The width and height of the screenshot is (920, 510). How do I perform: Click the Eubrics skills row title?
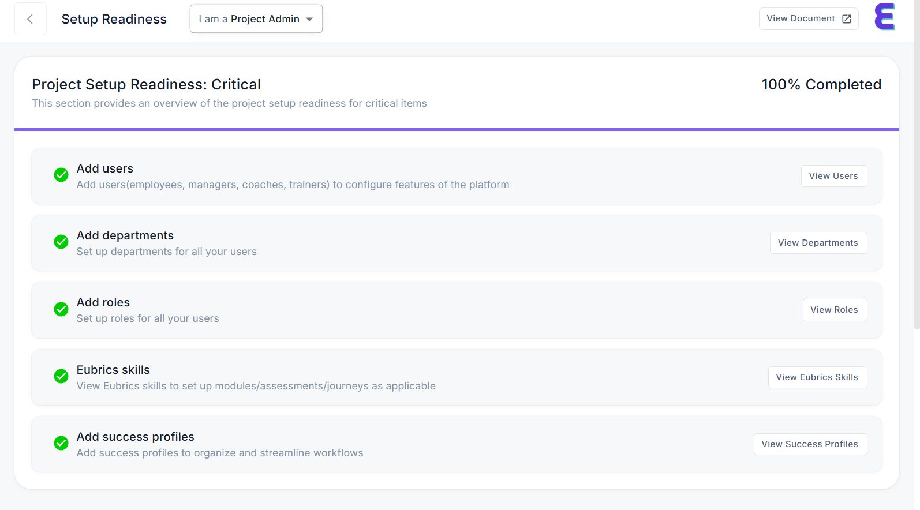[113, 370]
